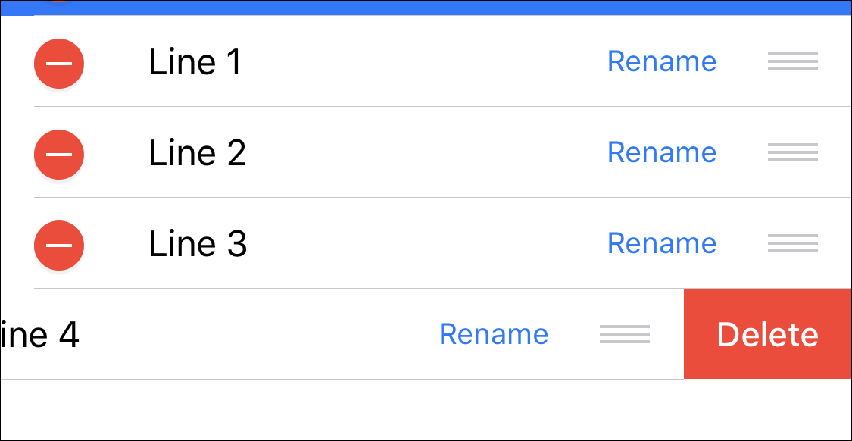Click the empty white area below the list
This screenshot has width=852, height=441.
pyautogui.click(x=426, y=409)
